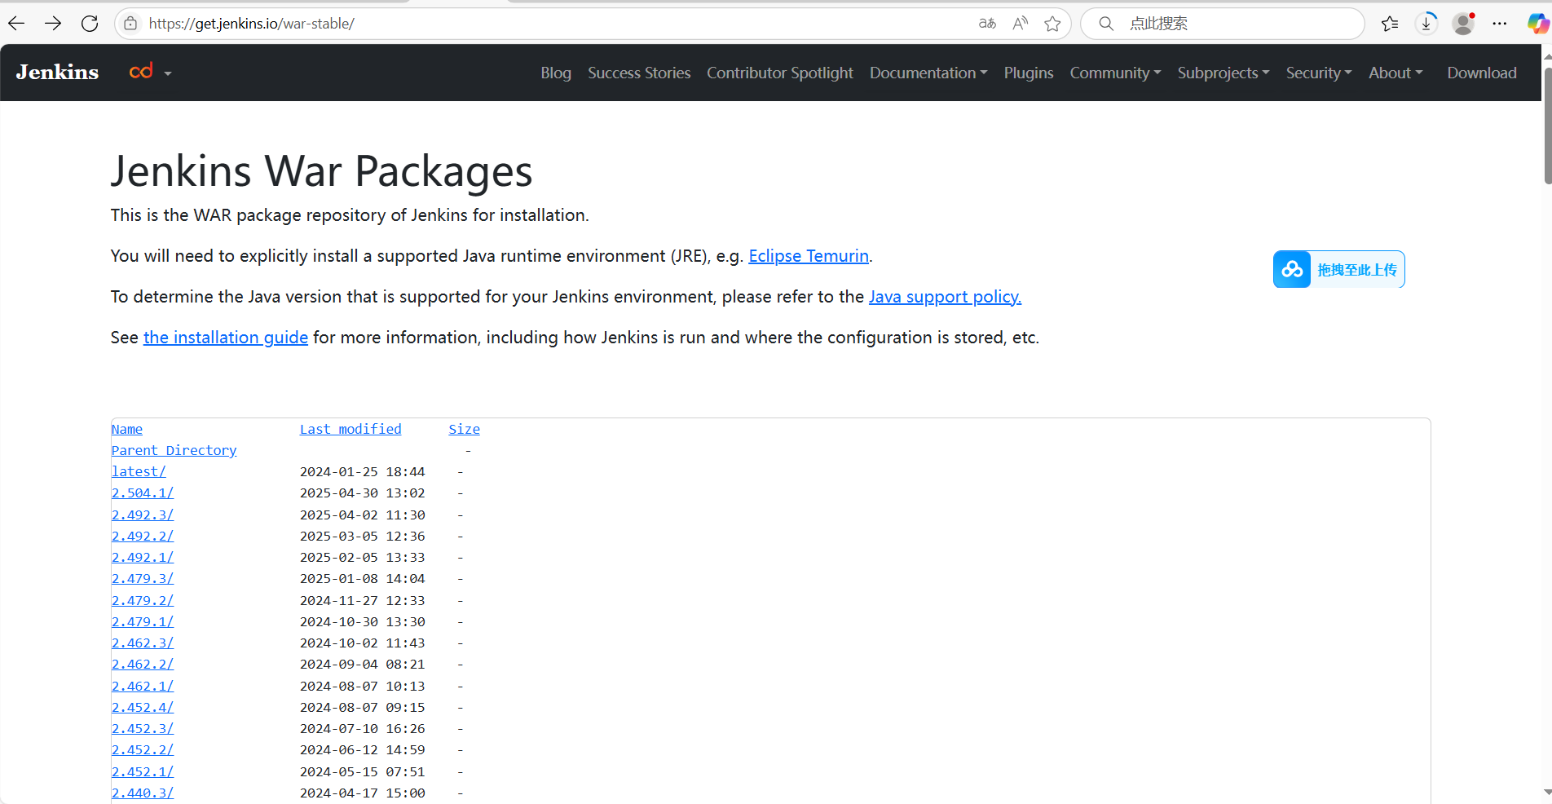Open the Copilot sidebar icon
Screen dimensions: 1552x804
(x=1537, y=24)
